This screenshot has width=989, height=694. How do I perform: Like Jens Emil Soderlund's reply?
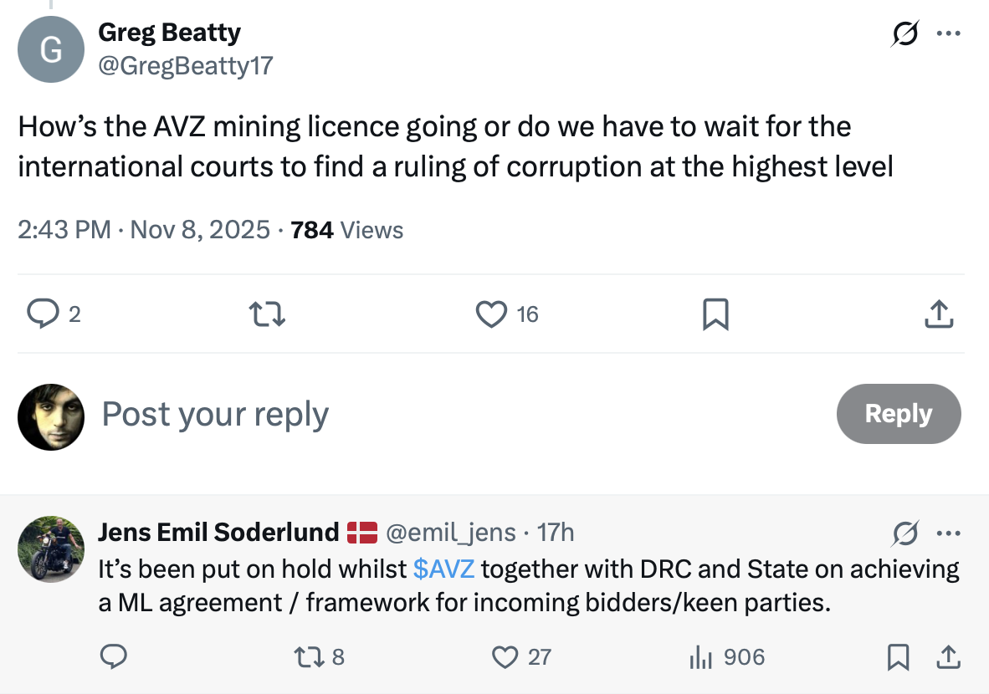coord(505,657)
